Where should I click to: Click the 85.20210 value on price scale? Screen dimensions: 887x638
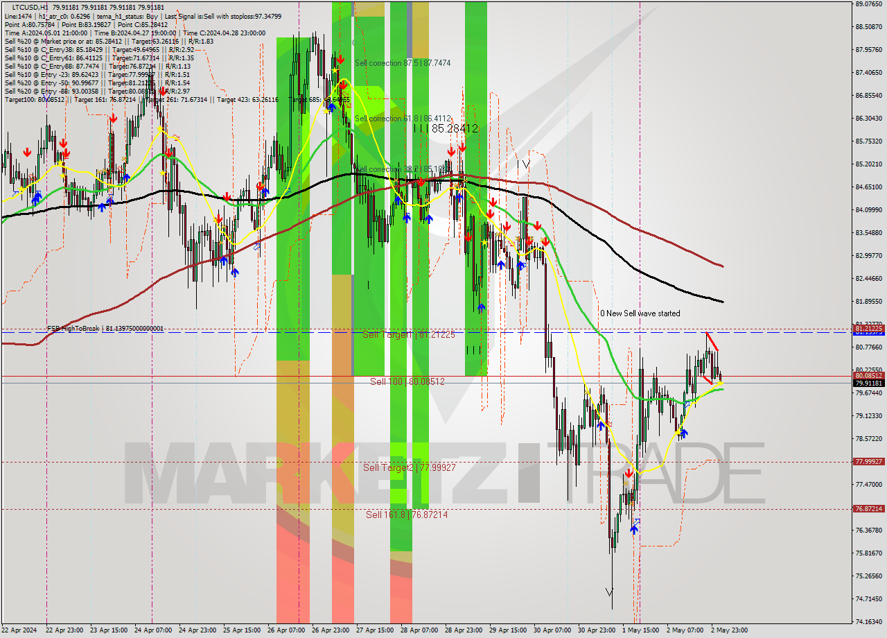(x=869, y=164)
